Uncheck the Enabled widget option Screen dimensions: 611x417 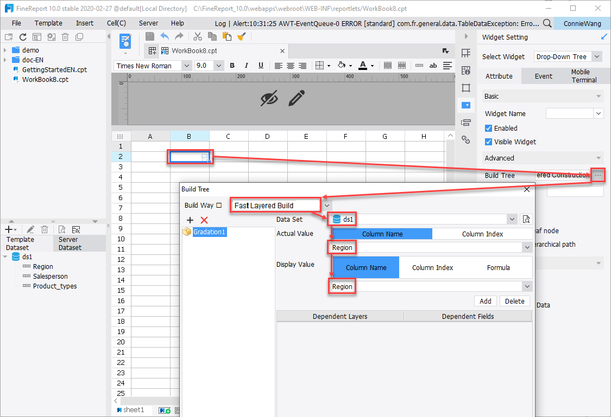(487, 128)
